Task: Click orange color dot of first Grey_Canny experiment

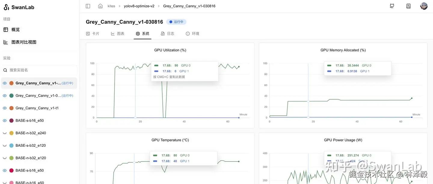Action: click(11, 83)
